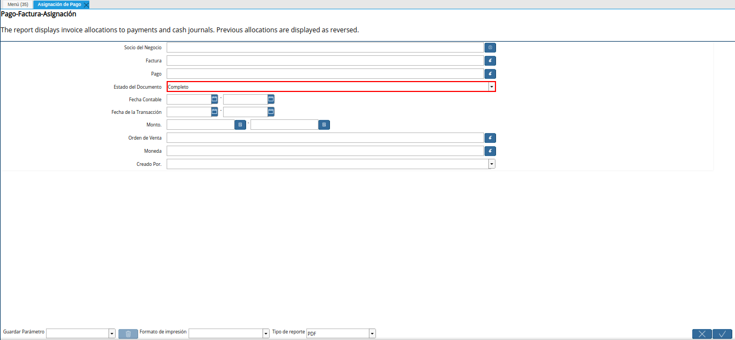Viewport: 735px width, 340px height.
Task: Open calculator for second Monto field
Action: 324,125
